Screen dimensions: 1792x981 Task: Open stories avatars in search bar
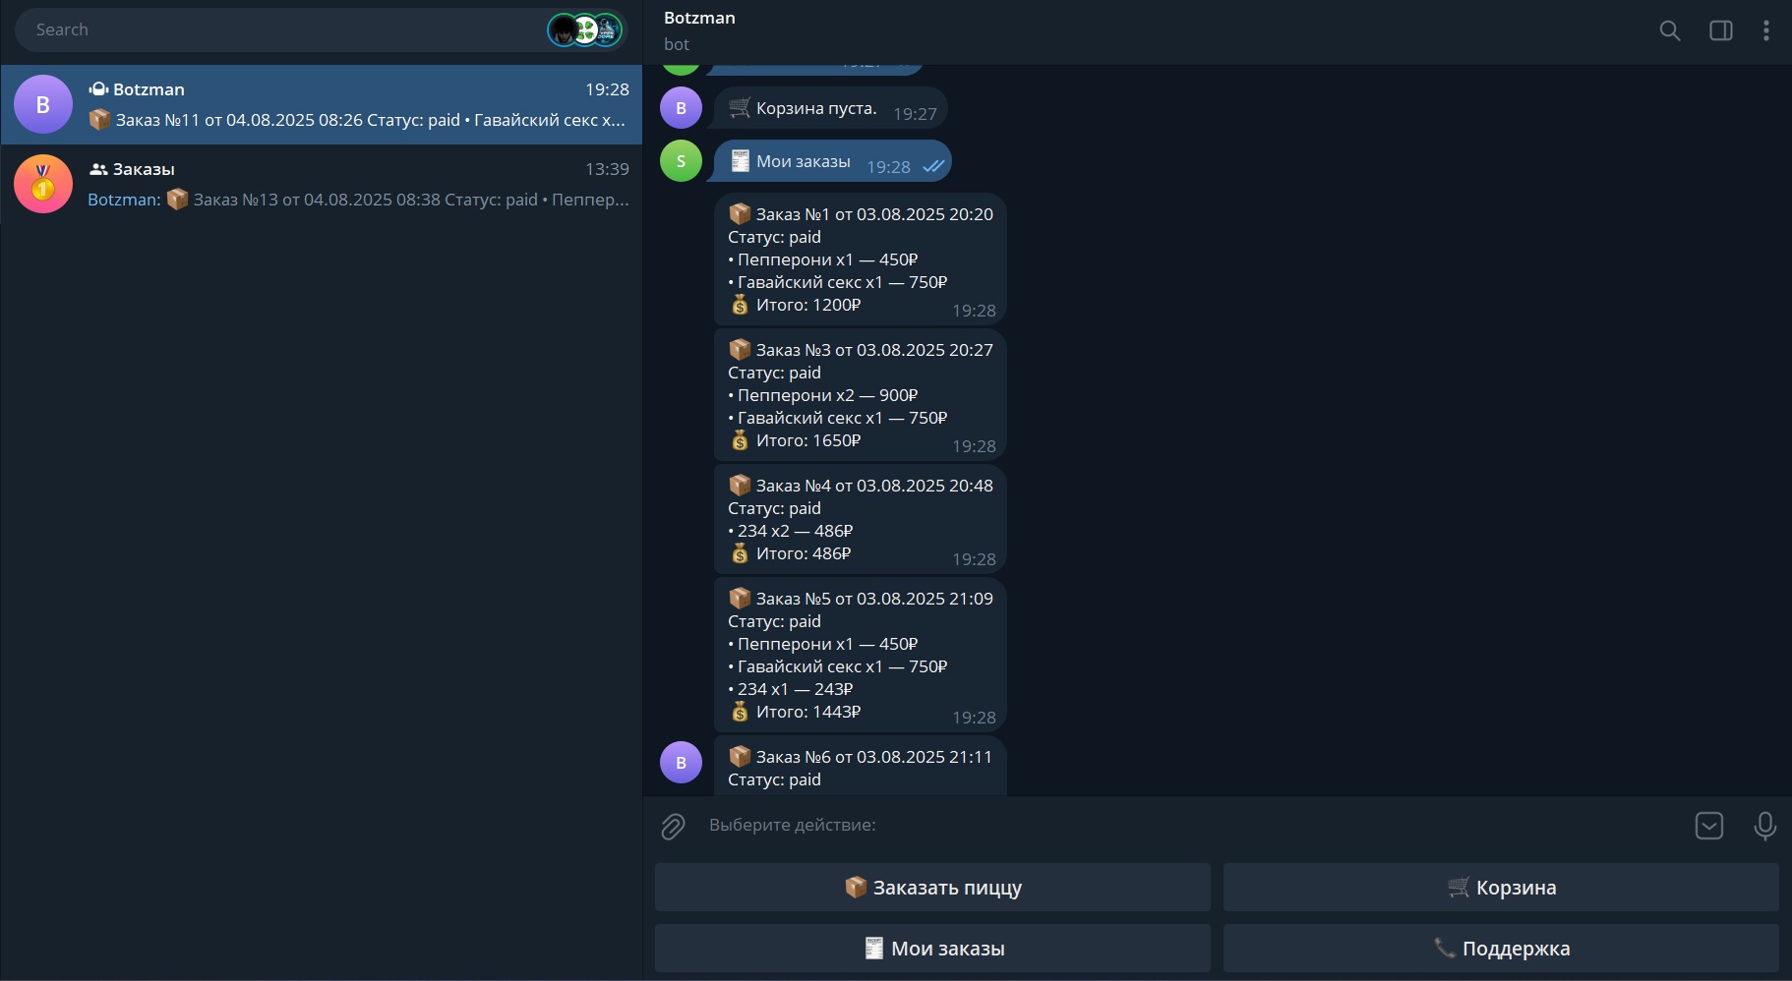[585, 29]
